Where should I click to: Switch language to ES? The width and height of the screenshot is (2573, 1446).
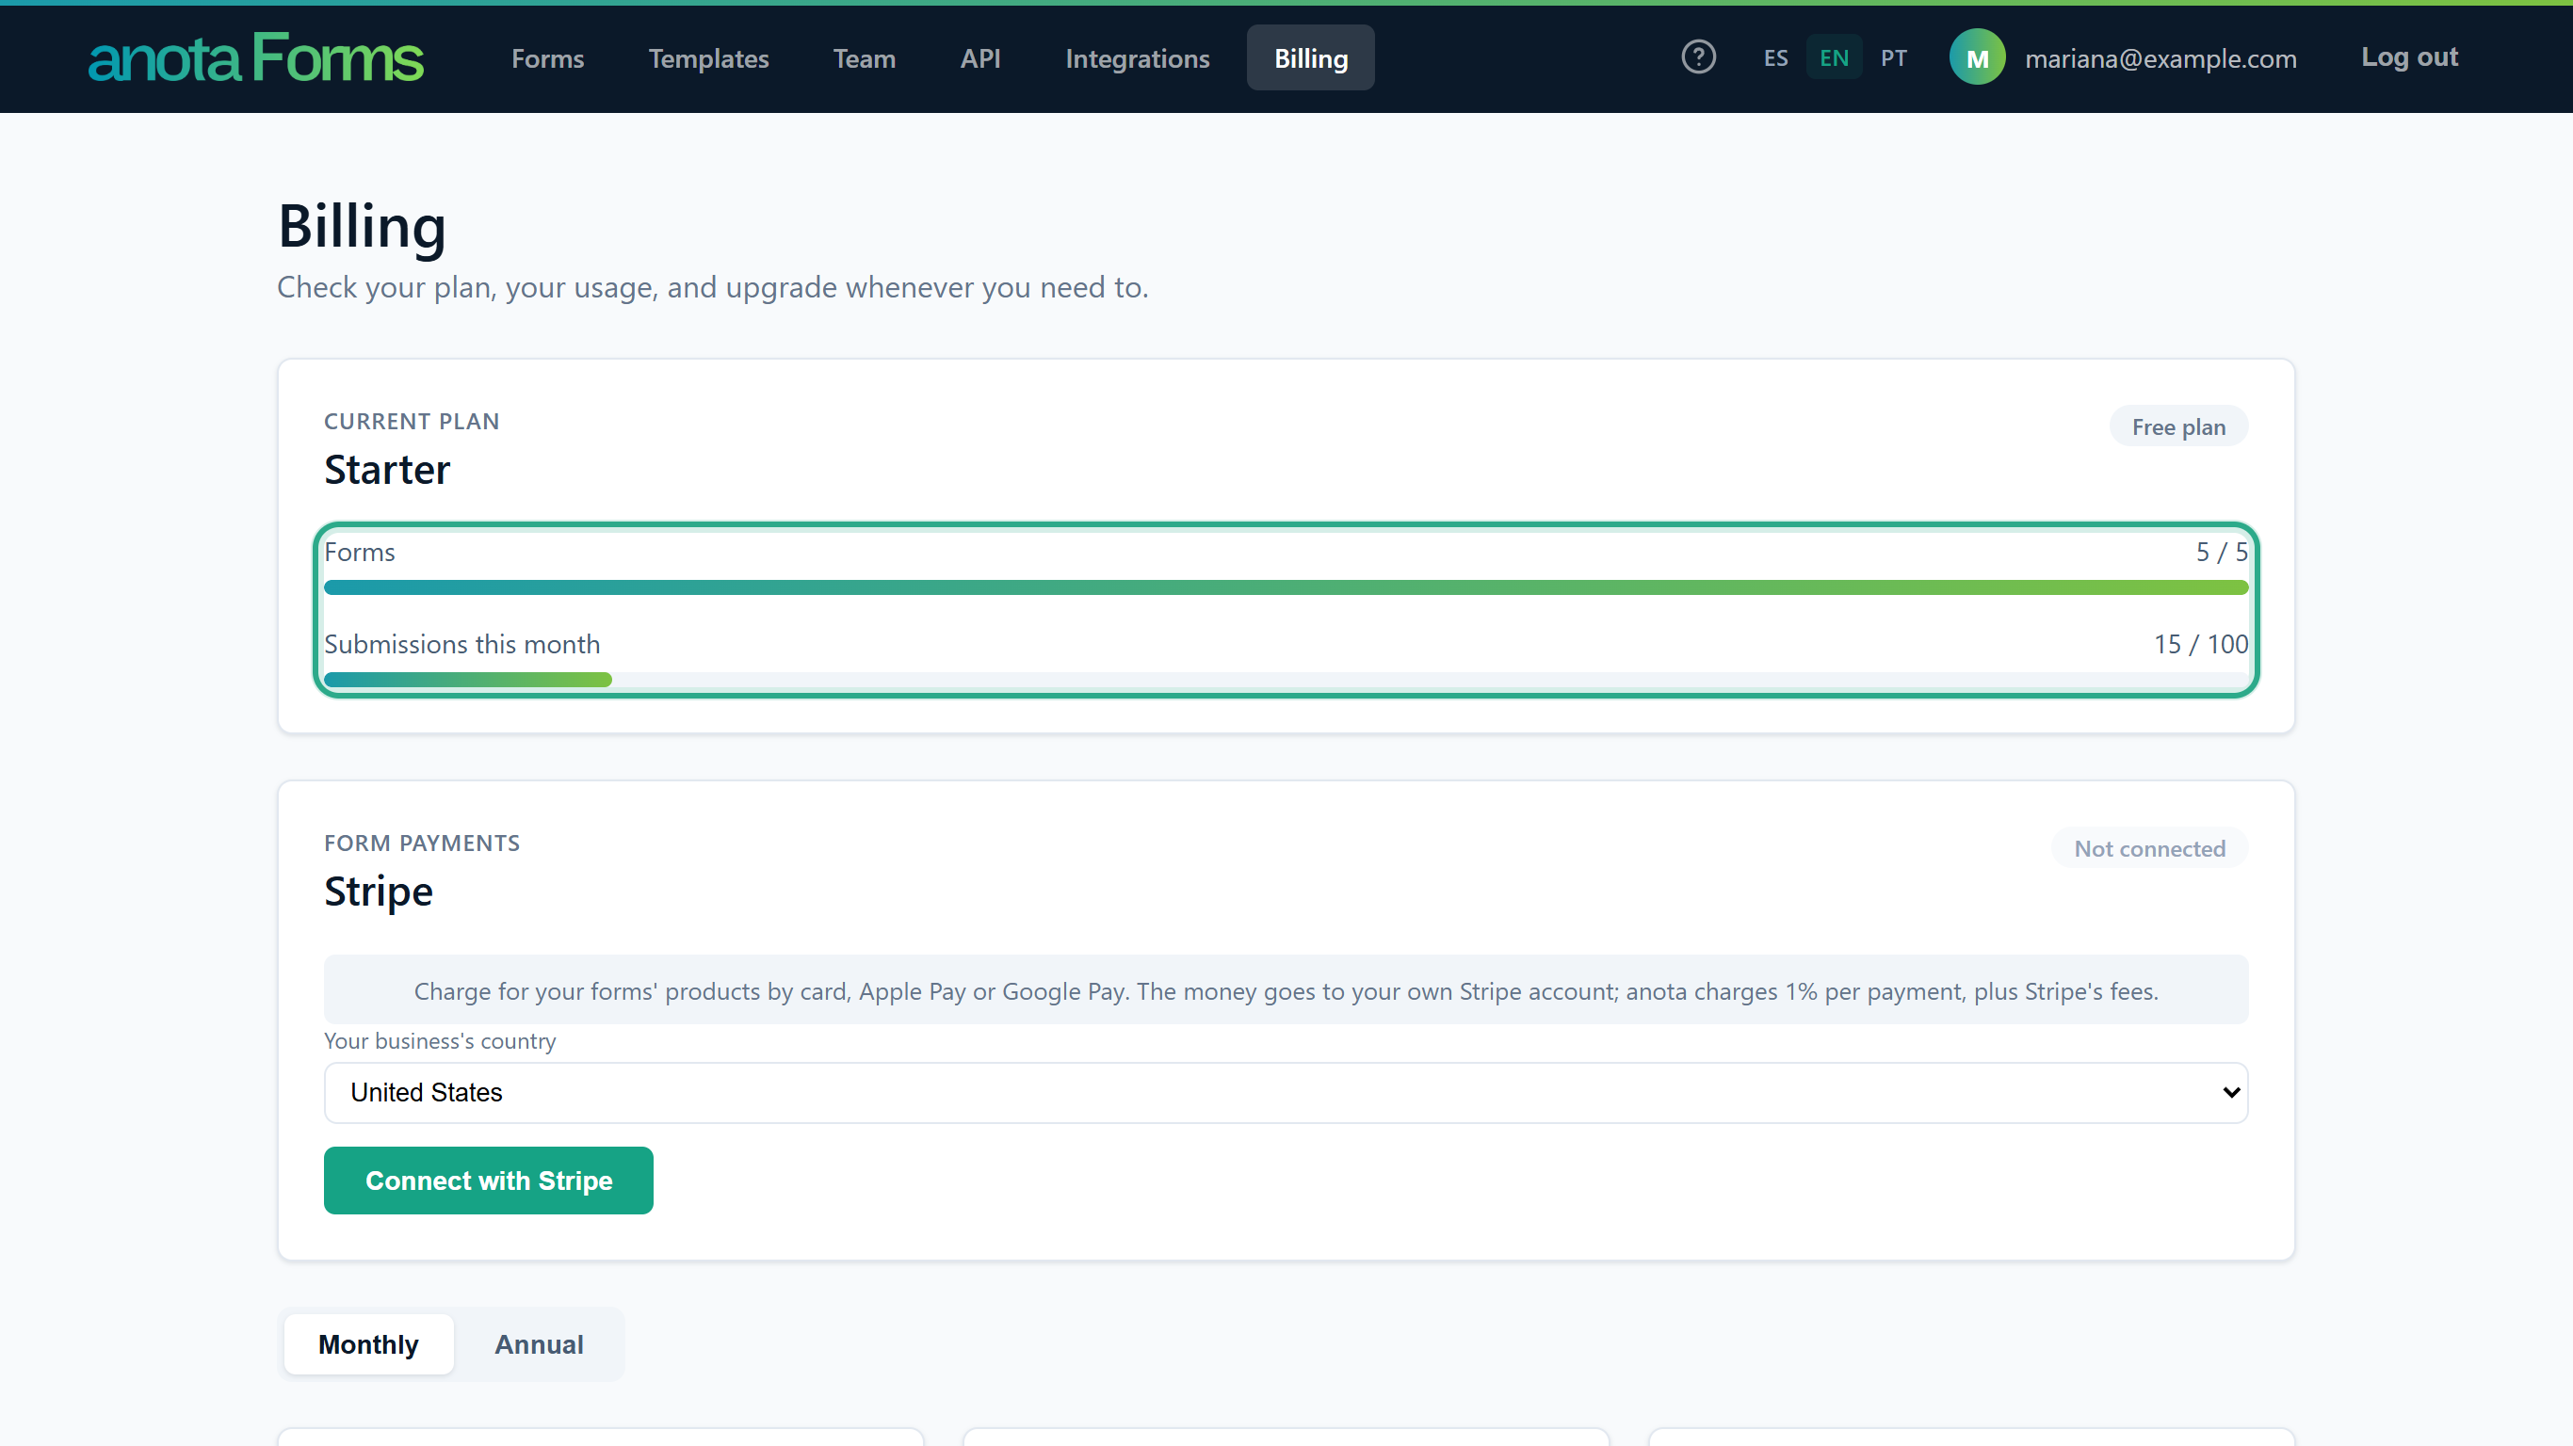(x=1775, y=58)
